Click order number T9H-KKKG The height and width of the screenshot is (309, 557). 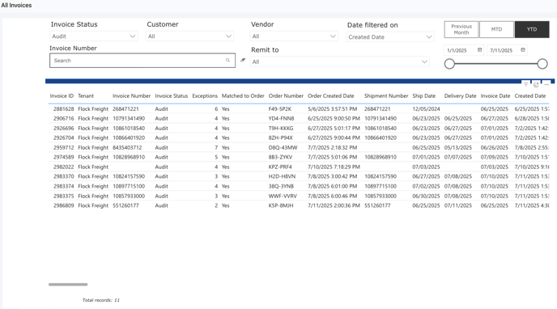pos(281,128)
